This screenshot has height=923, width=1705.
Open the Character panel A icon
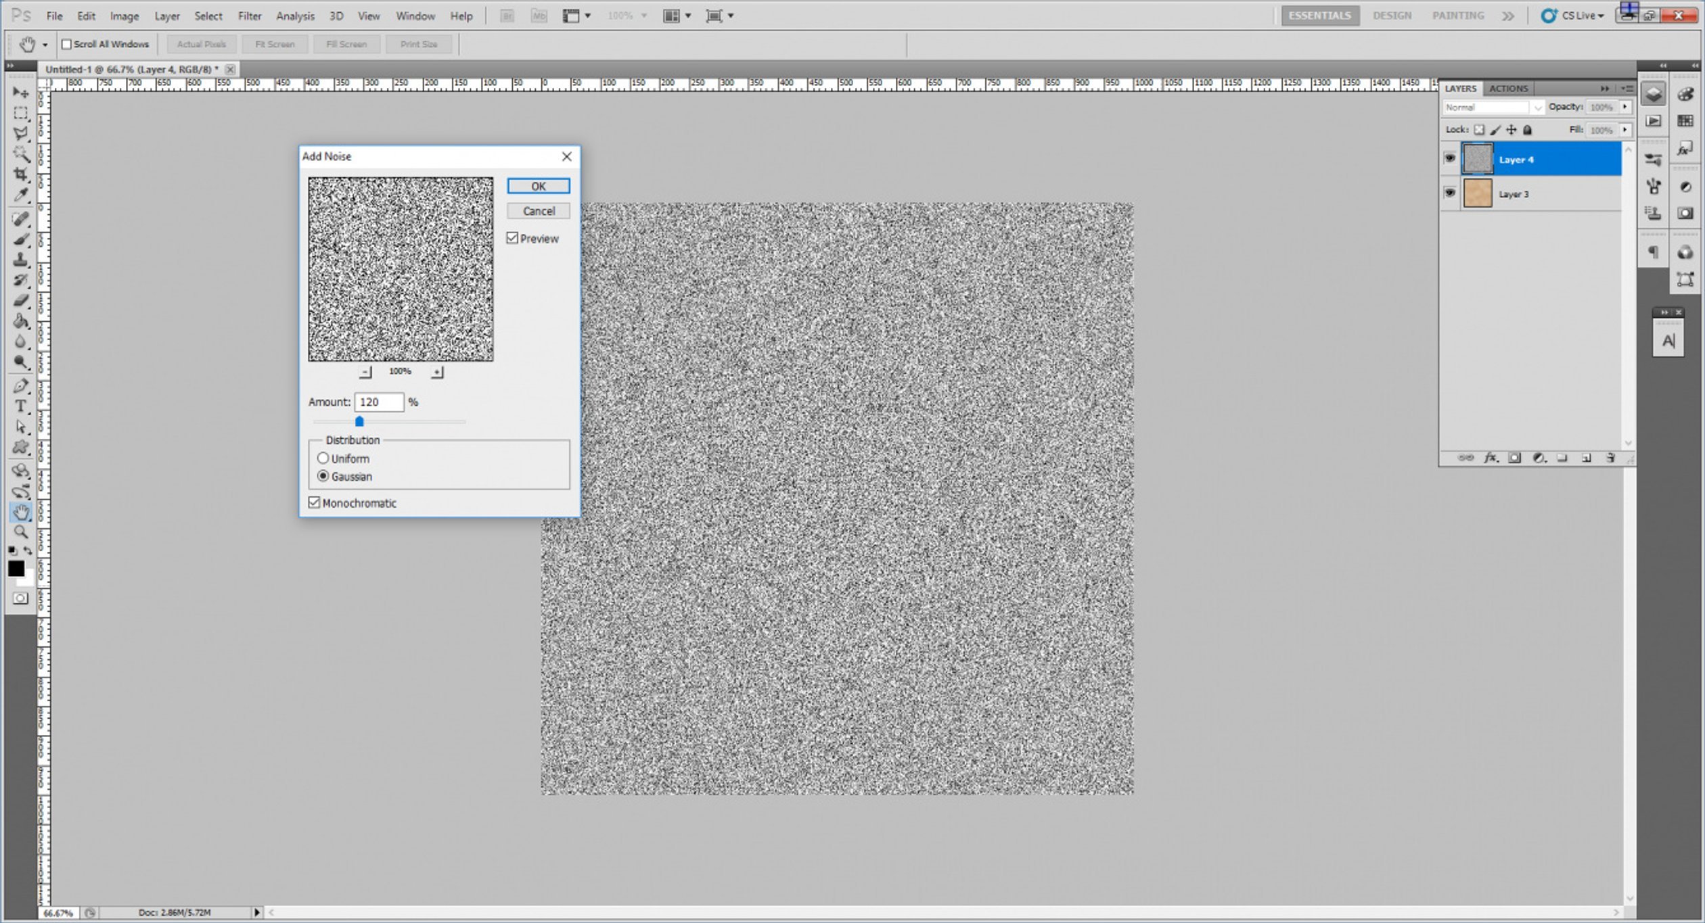1668,341
